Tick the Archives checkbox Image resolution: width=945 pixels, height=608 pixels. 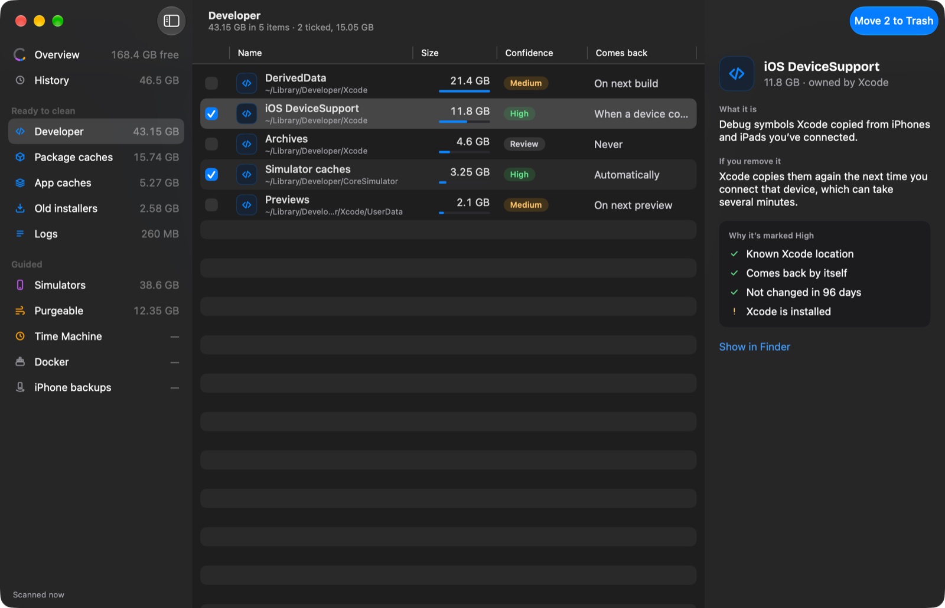coord(211,144)
